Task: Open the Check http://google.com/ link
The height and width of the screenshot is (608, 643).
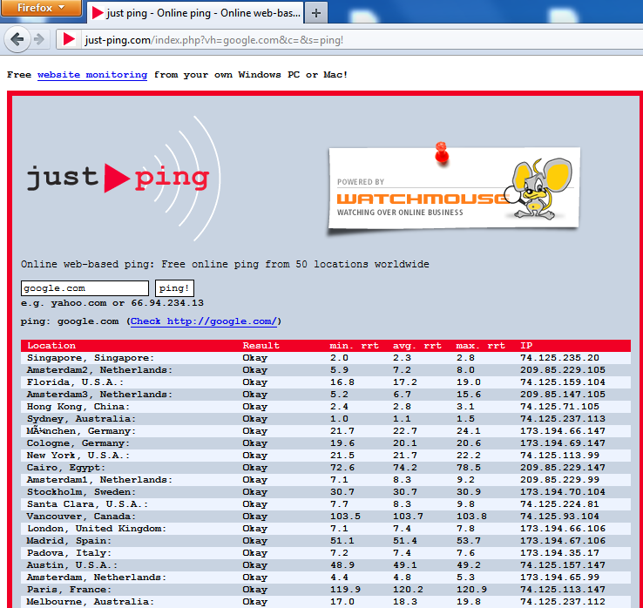Action: click(x=204, y=321)
